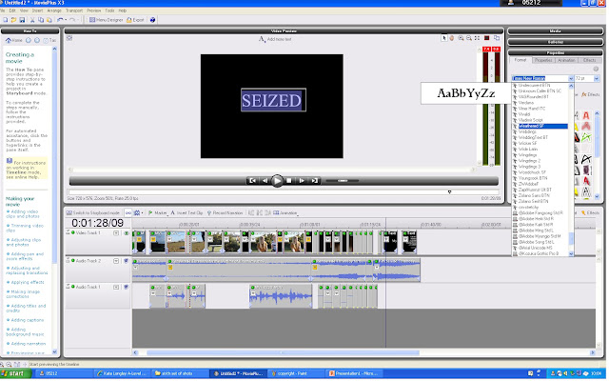Click the New project icon
Image resolution: width=609 pixels, height=381 pixels.
tap(5, 20)
